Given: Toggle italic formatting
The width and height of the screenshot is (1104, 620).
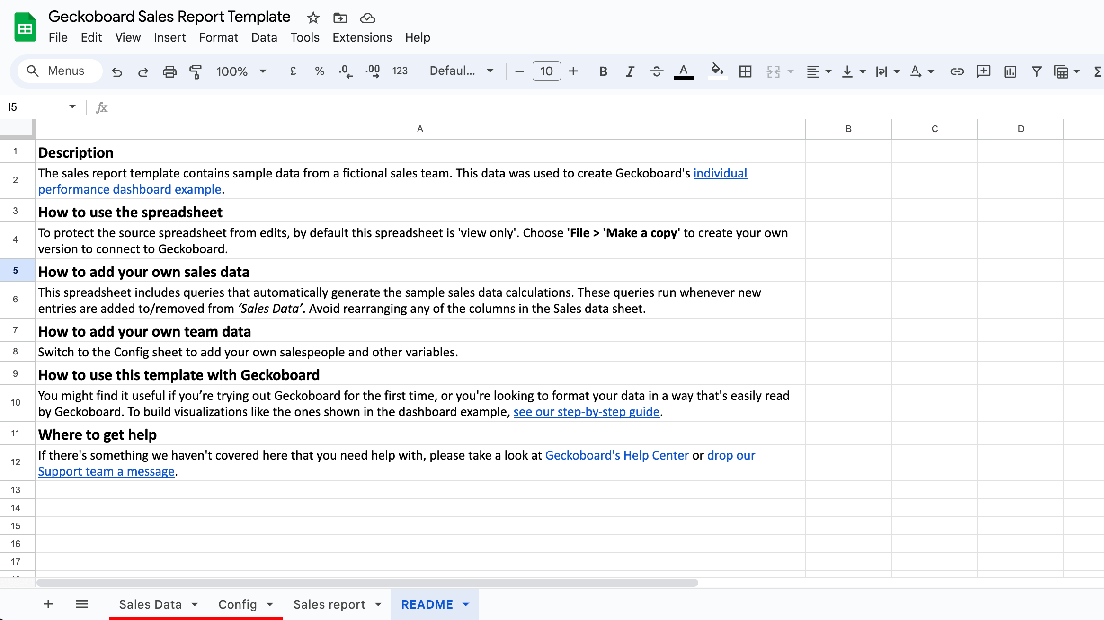Looking at the screenshot, I should pyautogui.click(x=630, y=71).
